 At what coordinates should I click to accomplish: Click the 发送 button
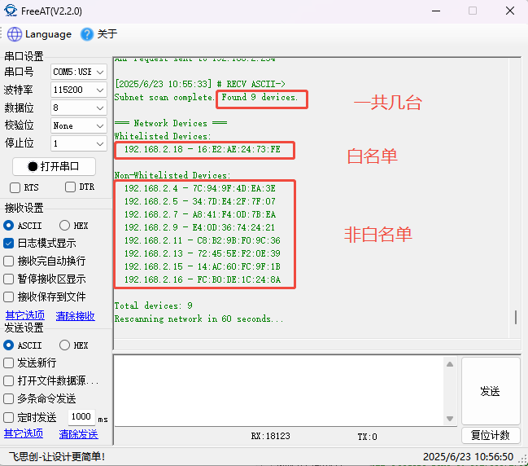491,391
